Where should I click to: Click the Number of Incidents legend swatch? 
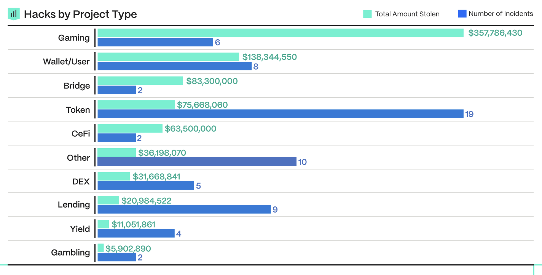[462, 14]
